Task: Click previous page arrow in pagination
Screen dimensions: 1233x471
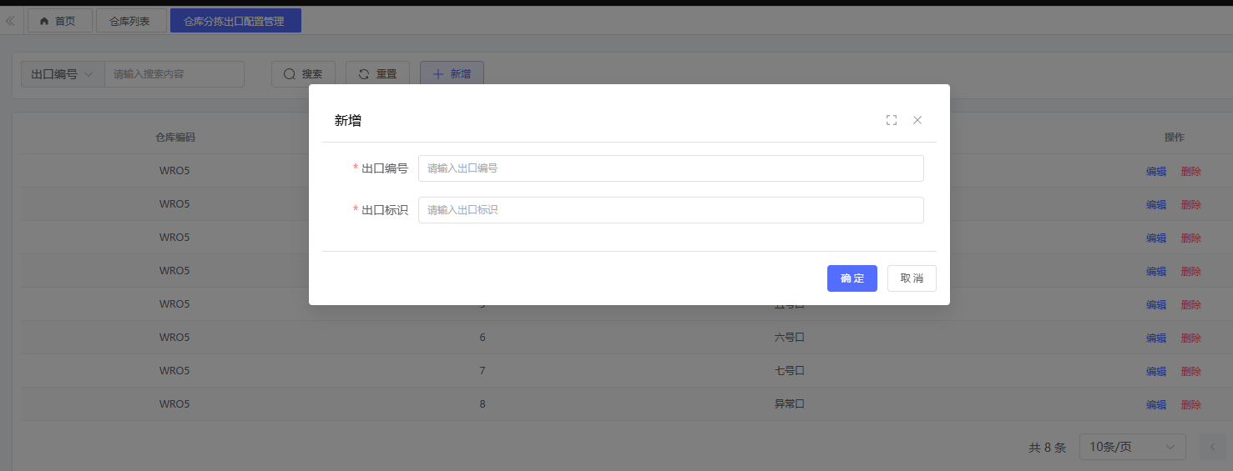Action: 1212,447
